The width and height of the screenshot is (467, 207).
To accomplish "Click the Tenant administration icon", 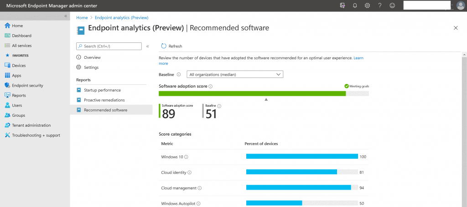I will coord(7,125).
